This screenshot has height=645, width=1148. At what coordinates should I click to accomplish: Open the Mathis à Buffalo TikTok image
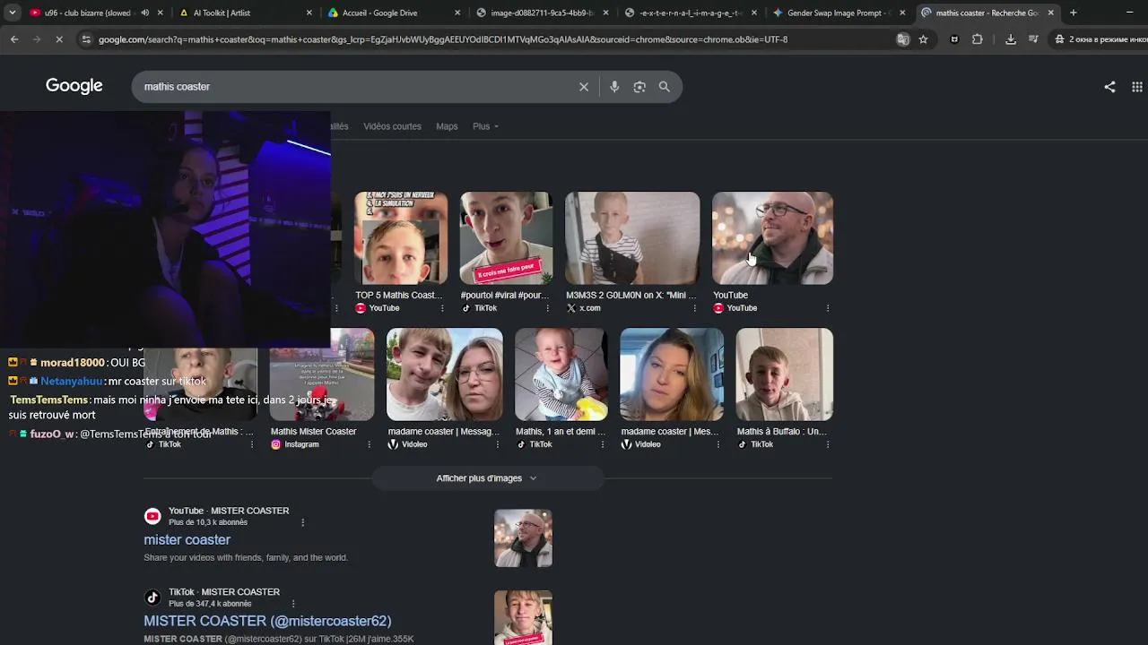point(785,374)
